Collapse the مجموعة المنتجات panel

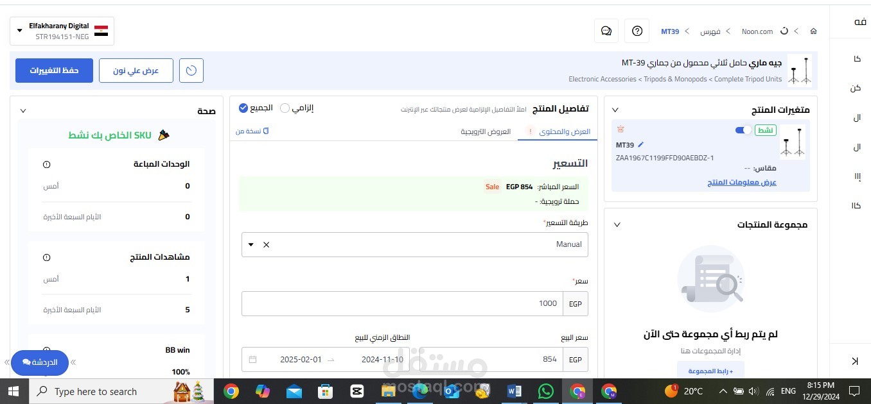tap(617, 224)
